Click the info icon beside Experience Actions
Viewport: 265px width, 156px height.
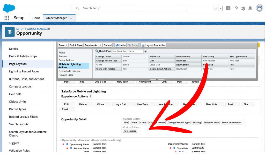[91, 96]
